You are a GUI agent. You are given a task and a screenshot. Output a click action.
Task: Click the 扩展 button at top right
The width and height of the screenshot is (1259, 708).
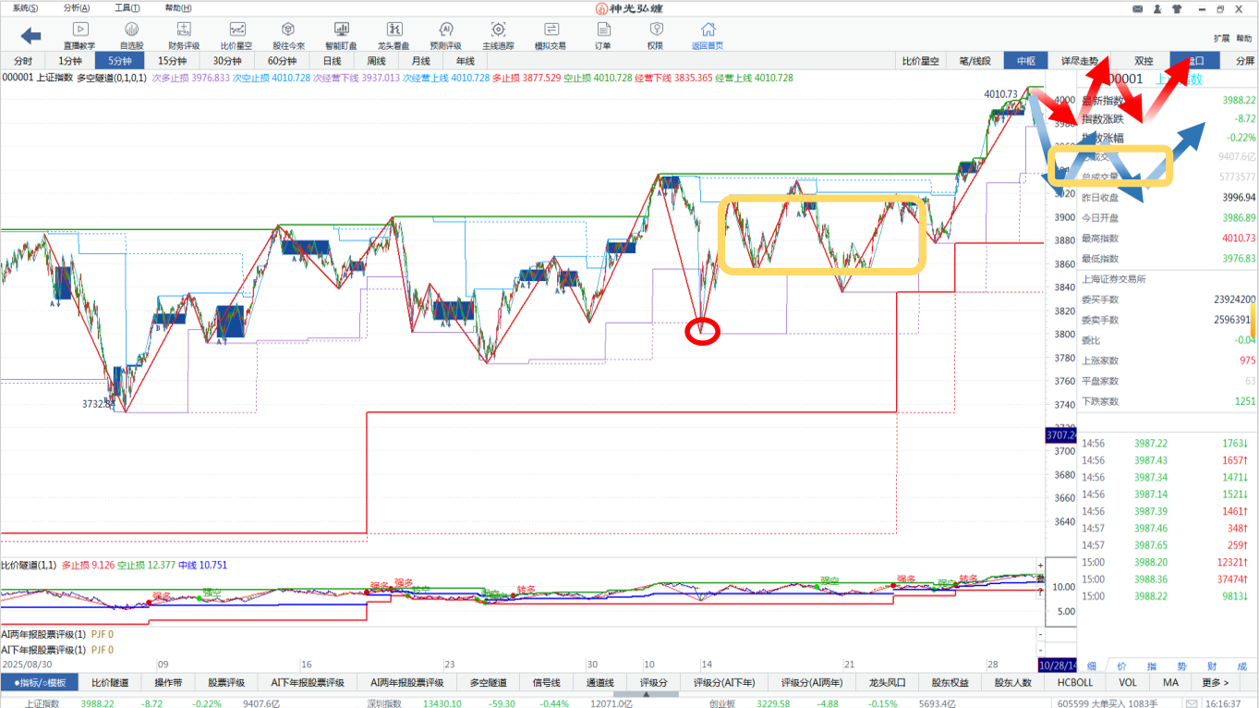1221,39
